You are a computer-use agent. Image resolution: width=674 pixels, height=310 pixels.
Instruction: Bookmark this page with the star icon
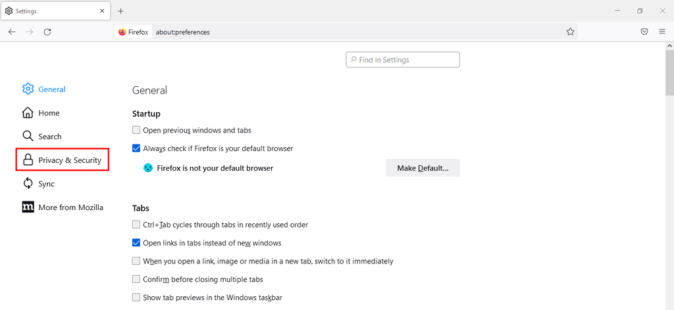pos(571,32)
